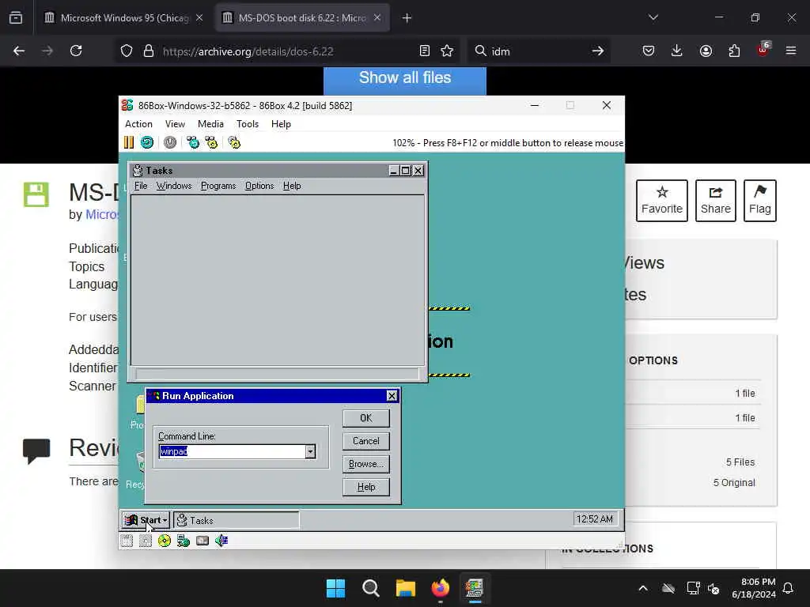The height and width of the screenshot is (607, 810).
Task: Open Firefox downloads panel
Action: (x=677, y=51)
